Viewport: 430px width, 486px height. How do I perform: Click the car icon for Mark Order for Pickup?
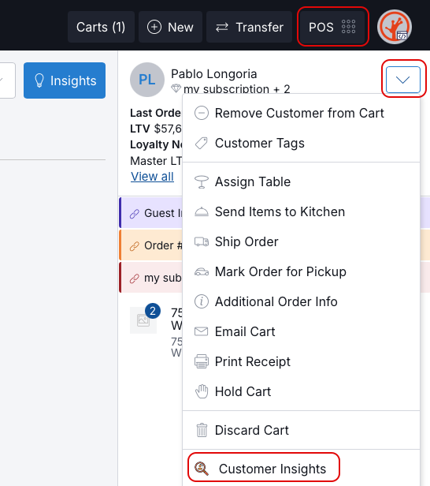click(x=202, y=272)
